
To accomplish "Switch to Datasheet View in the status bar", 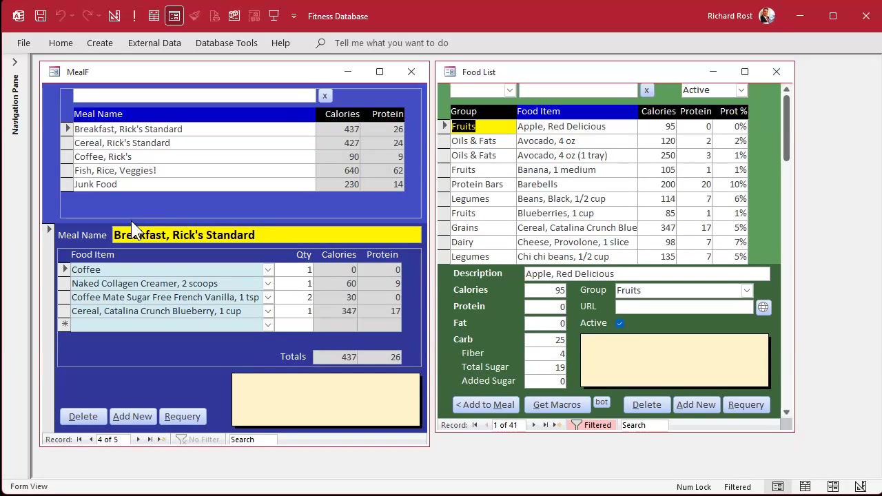I will pos(805,486).
